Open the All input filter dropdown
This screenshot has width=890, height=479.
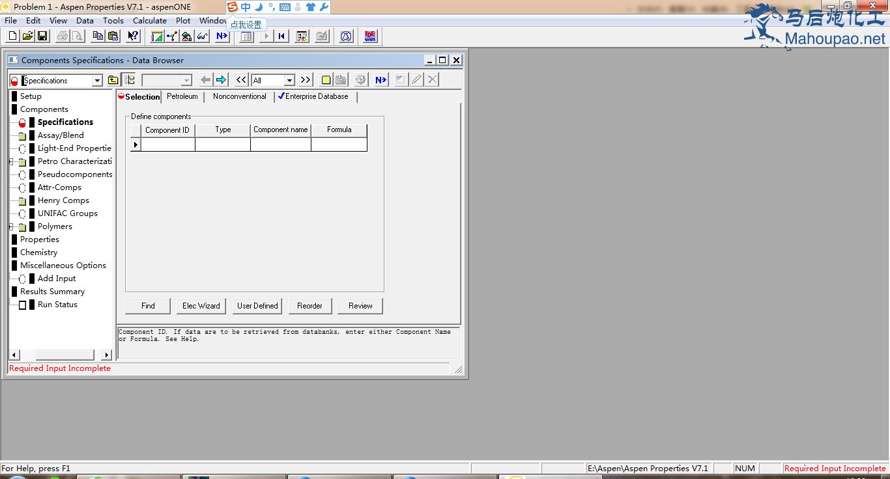click(290, 81)
